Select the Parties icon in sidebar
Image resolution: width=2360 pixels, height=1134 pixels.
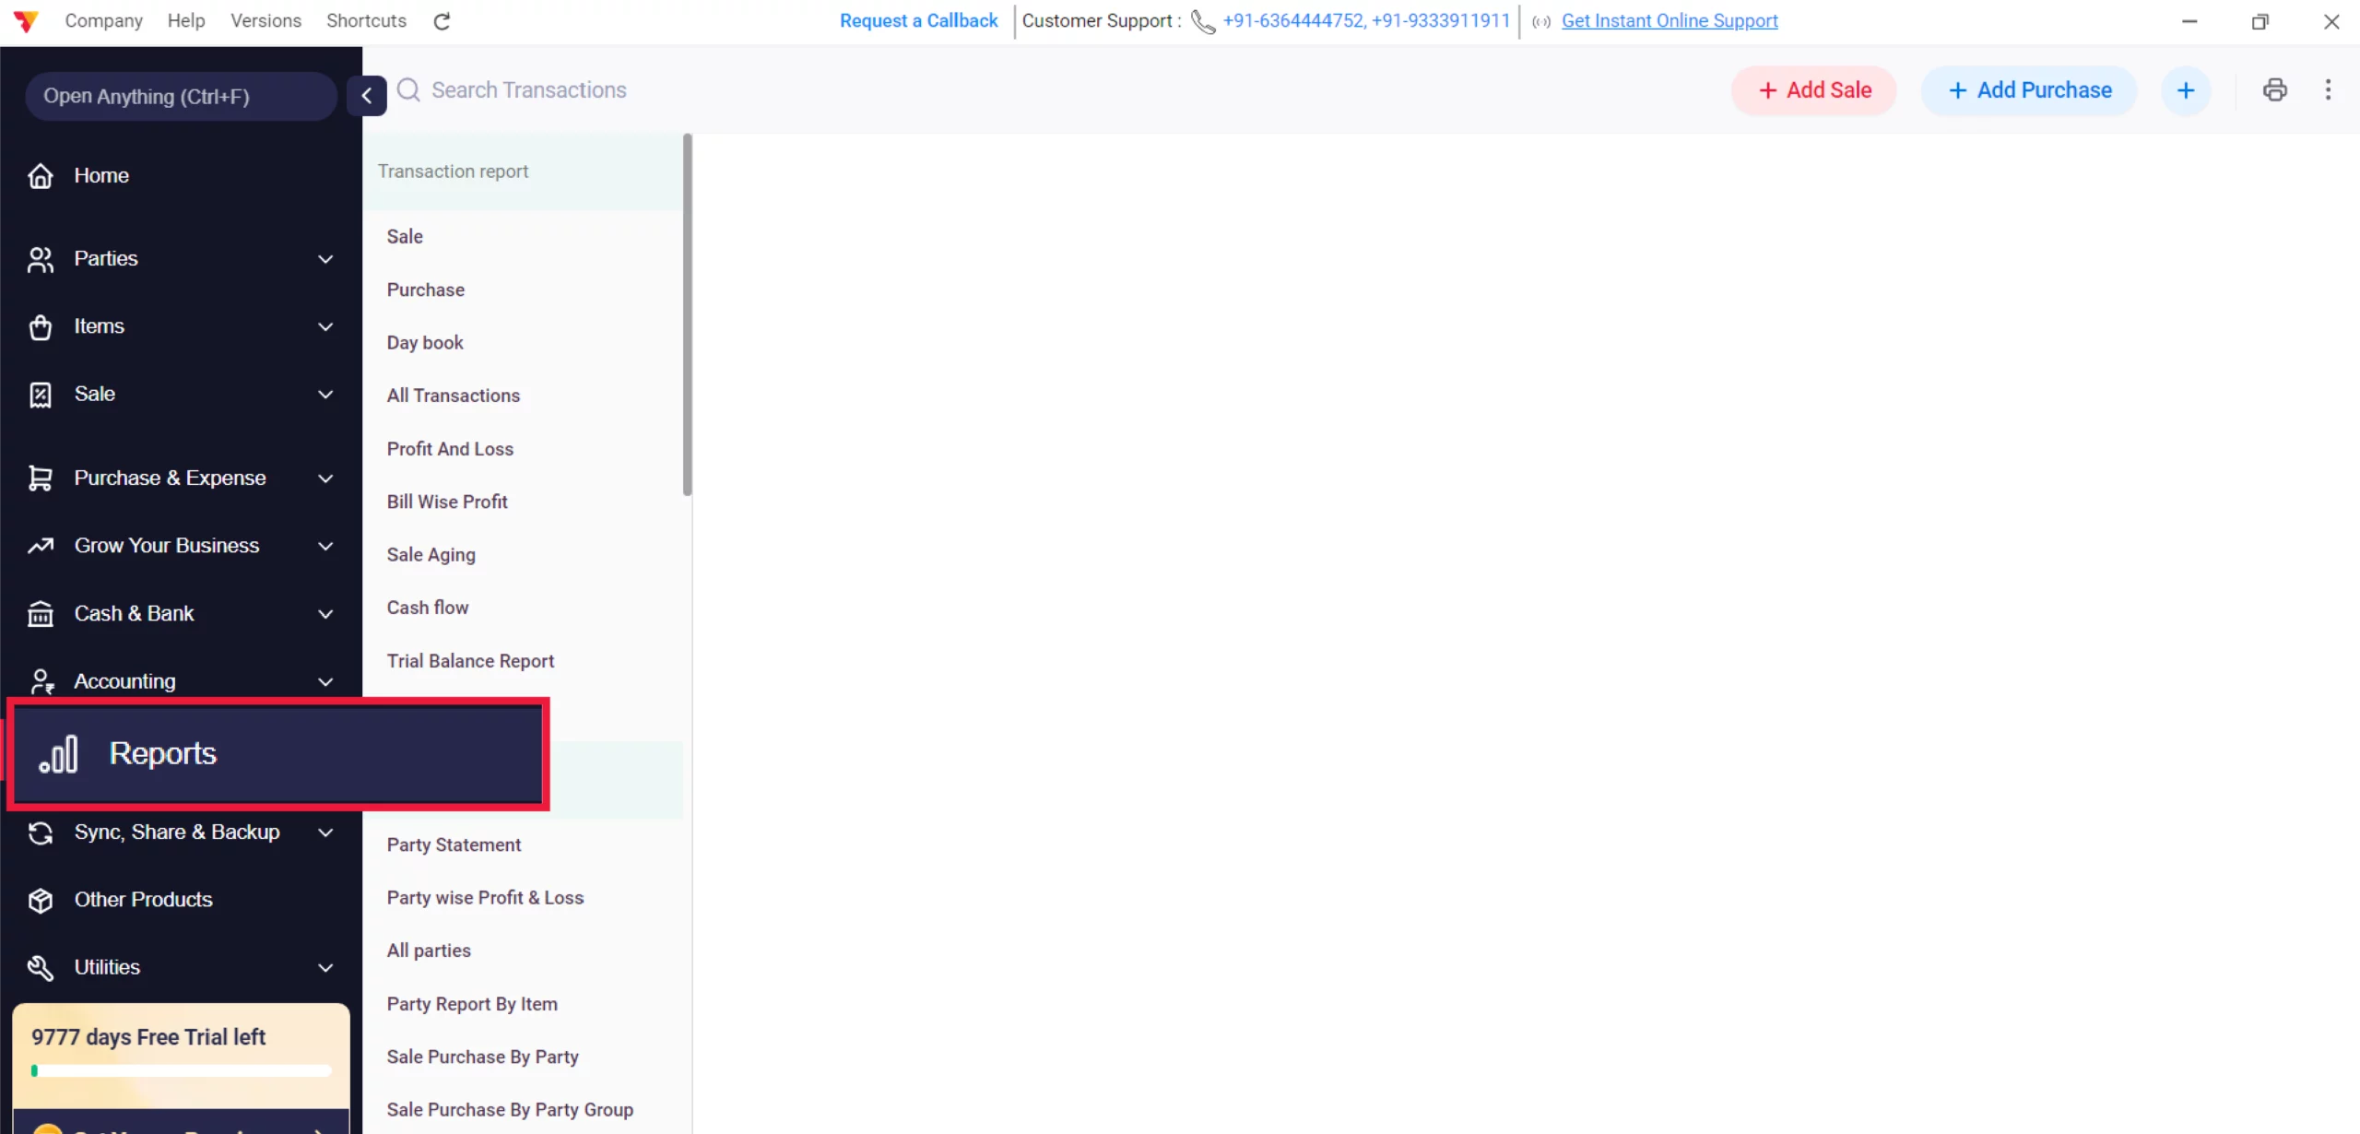[41, 259]
